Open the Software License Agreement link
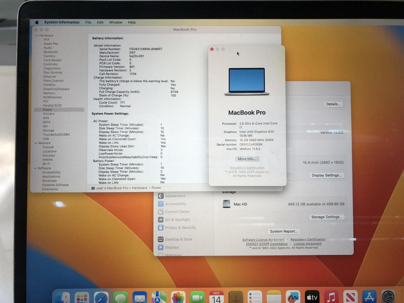This screenshot has width=404, height=303. click(263, 240)
